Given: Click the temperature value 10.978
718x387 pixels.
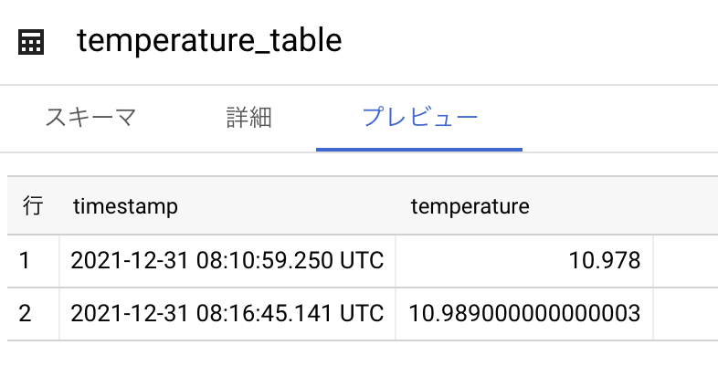Looking at the screenshot, I should (604, 261).
